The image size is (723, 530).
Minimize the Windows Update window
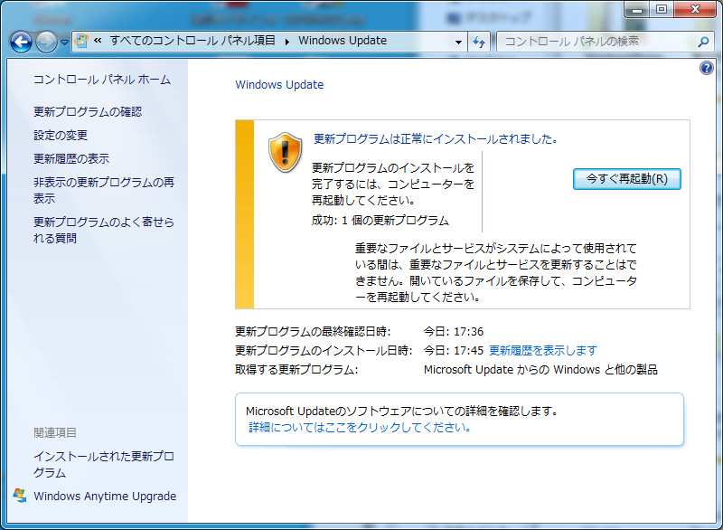637,9
